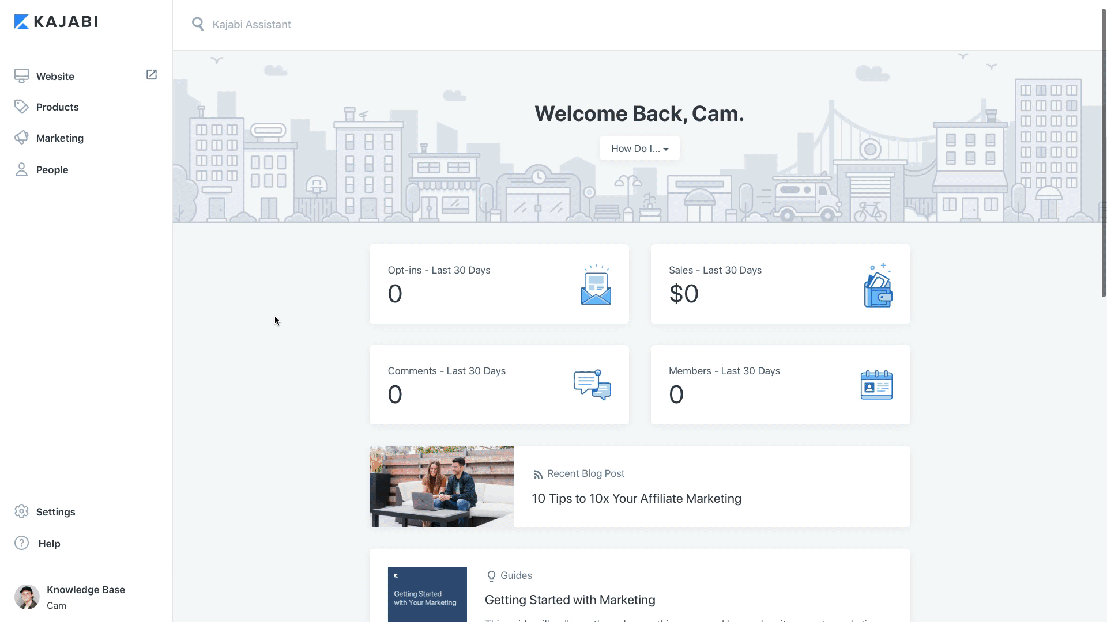Open Getting Started with Marketing guide
The image size is (1107, 622).
tap(570, 600)
